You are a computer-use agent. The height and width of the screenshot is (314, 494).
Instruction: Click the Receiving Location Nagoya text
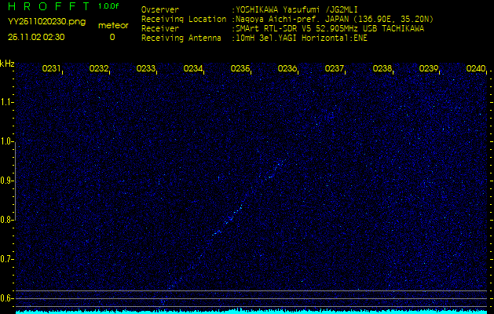(330, 19)
